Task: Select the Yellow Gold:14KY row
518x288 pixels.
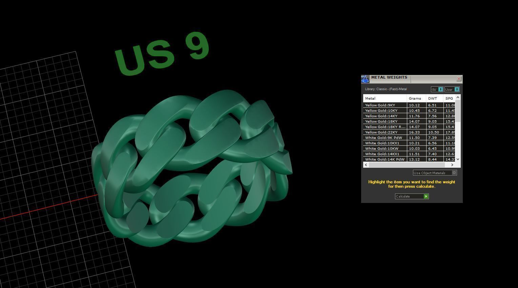Action: pos(409,116)
